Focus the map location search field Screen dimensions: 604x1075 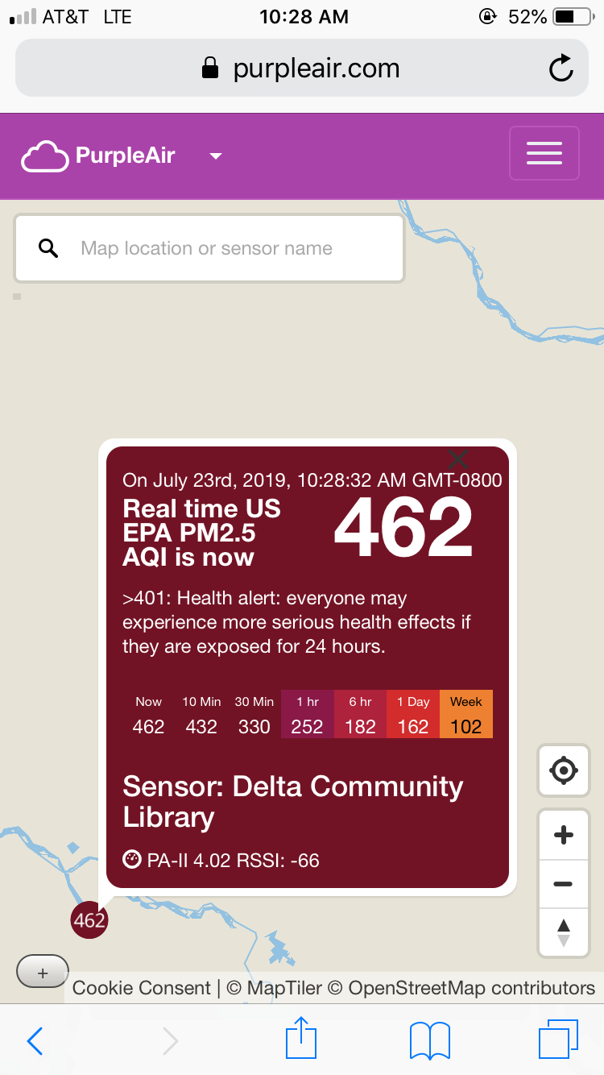point(209,248)
